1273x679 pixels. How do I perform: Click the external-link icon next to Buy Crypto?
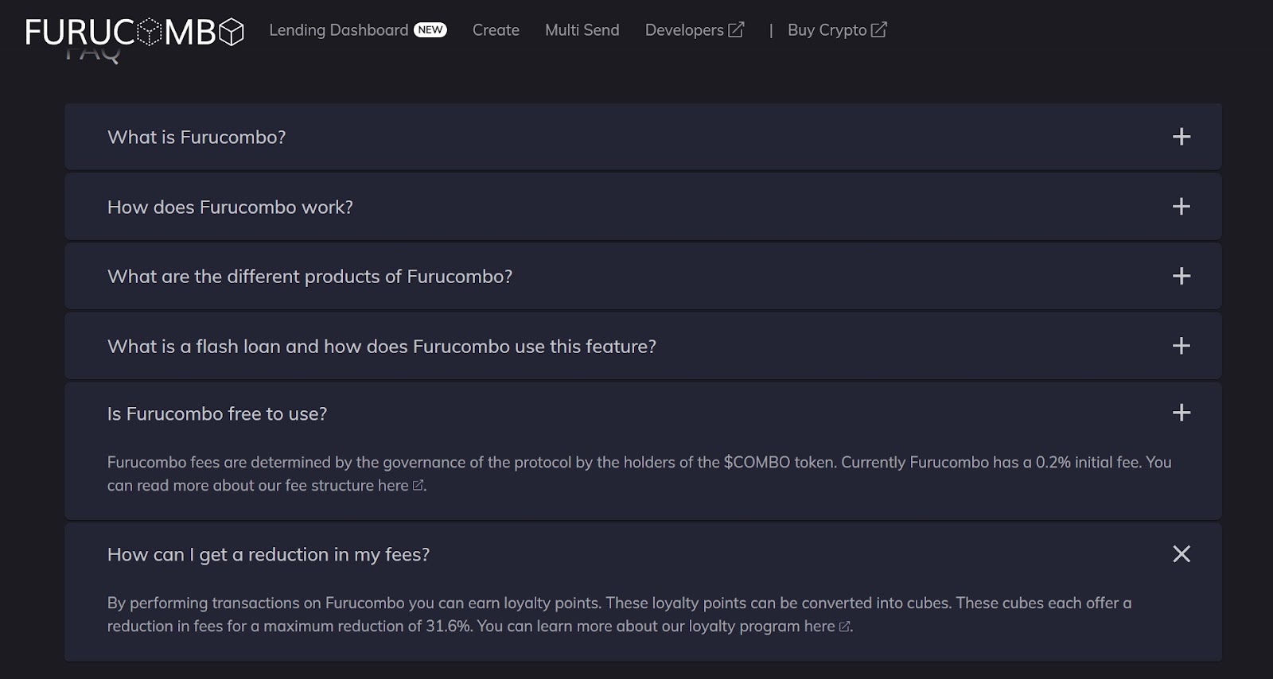pyautogui.click(x=878, y=30)
